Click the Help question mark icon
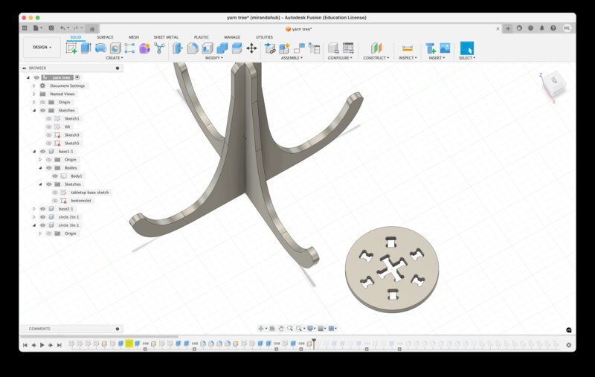Screen dimensions: 595x377 (553, 28)
